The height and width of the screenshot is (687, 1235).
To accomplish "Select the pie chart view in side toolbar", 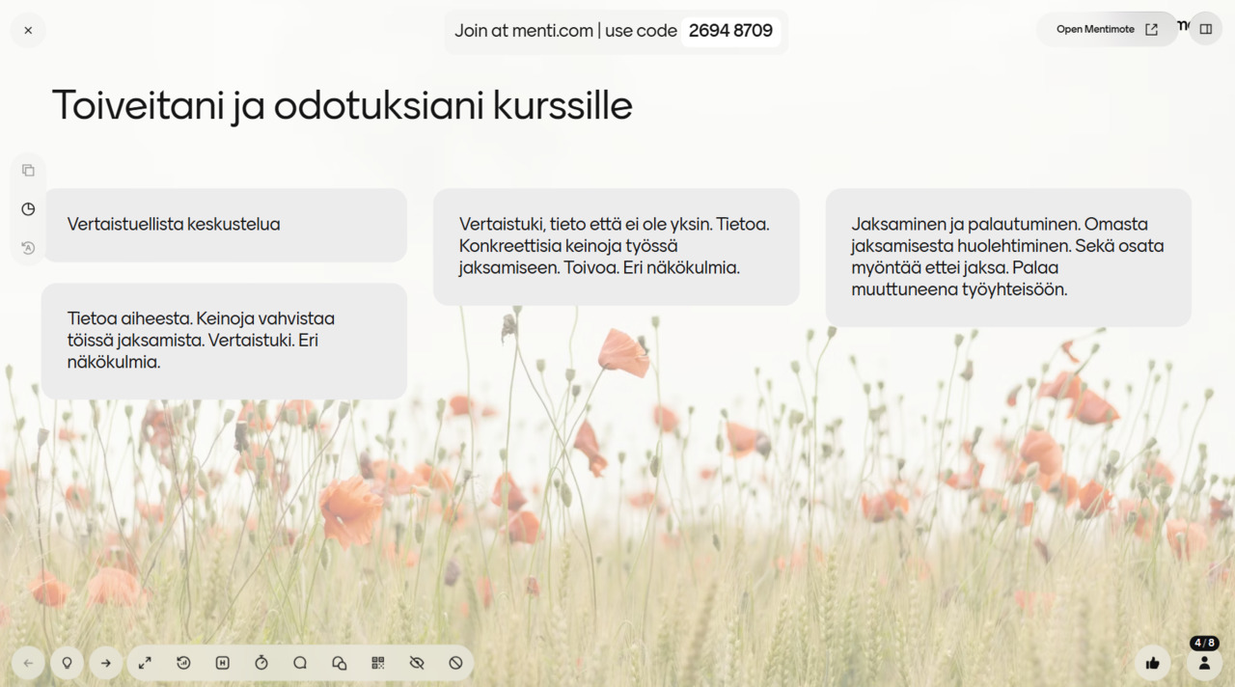I will click(x=28, y=209).
